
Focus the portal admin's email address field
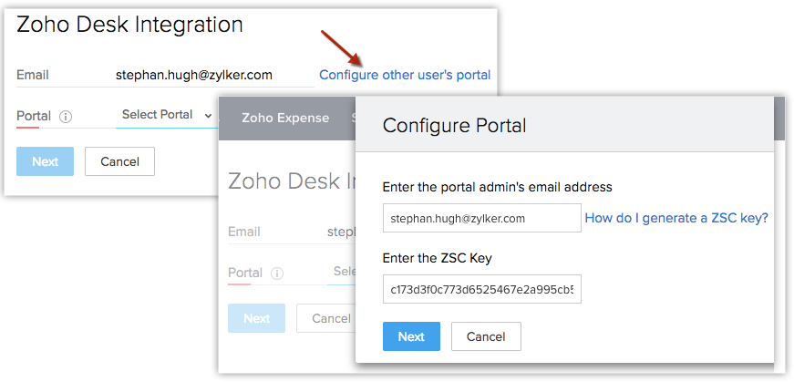point(482,219)
